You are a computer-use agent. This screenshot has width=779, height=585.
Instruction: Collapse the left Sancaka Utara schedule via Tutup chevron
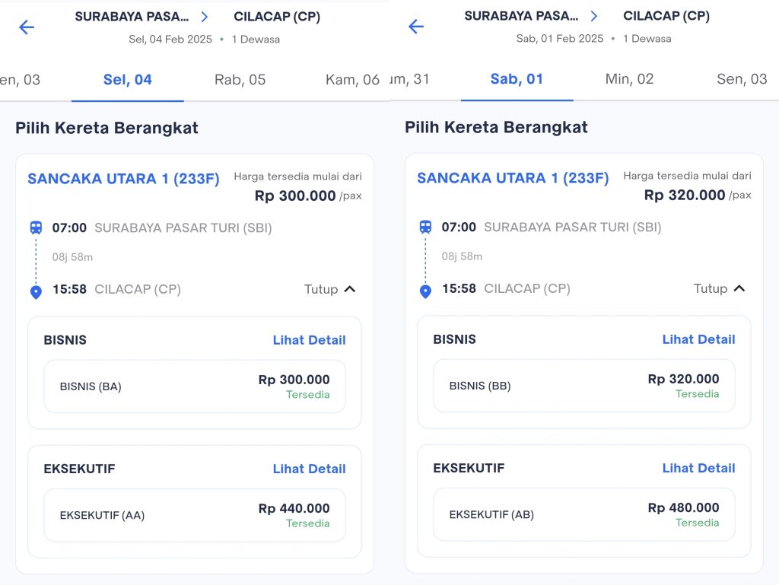tap(329, 289)
